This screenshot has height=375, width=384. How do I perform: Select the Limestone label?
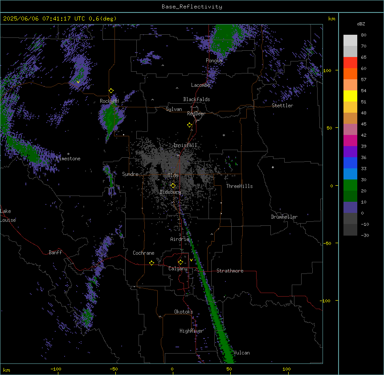(x=68, y=159)
